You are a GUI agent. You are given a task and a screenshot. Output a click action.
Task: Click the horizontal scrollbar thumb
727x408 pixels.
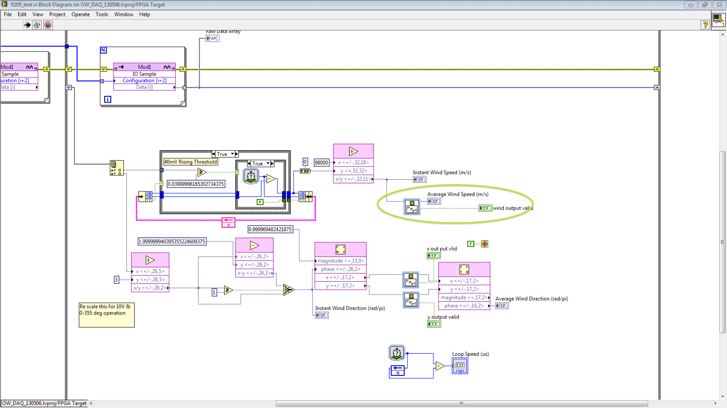click(x=462, y=403)
